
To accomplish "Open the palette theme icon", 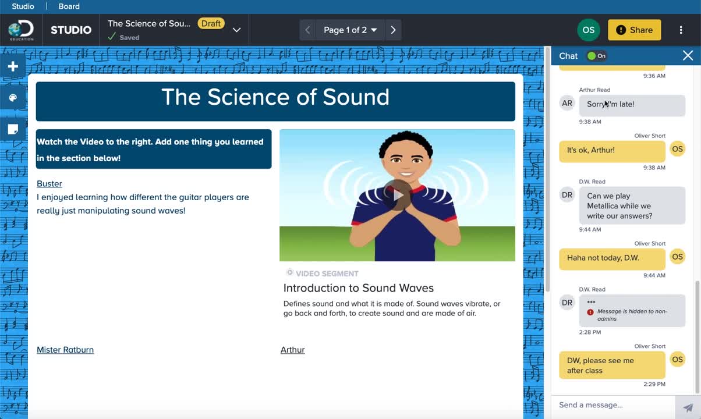I will pos(13,98).
